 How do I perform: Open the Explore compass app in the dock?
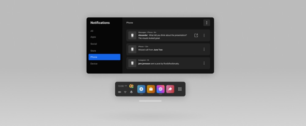pos(141,89)
